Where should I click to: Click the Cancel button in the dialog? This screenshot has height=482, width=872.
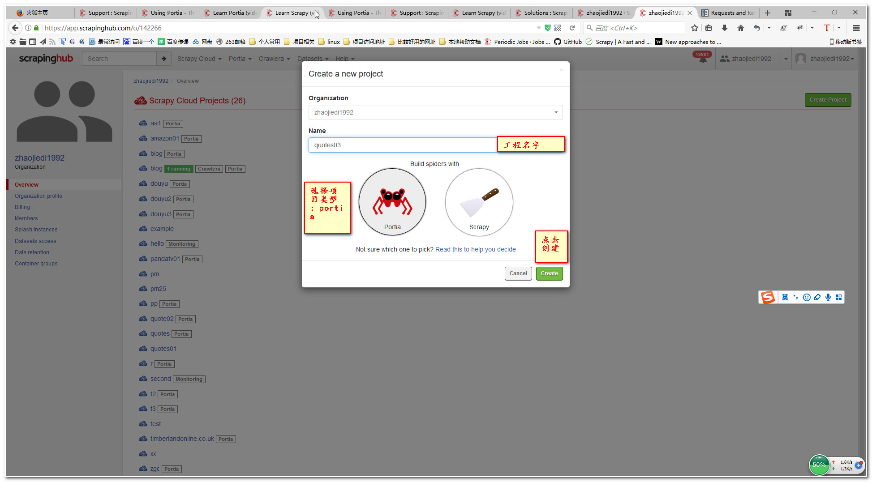[518, 273]
